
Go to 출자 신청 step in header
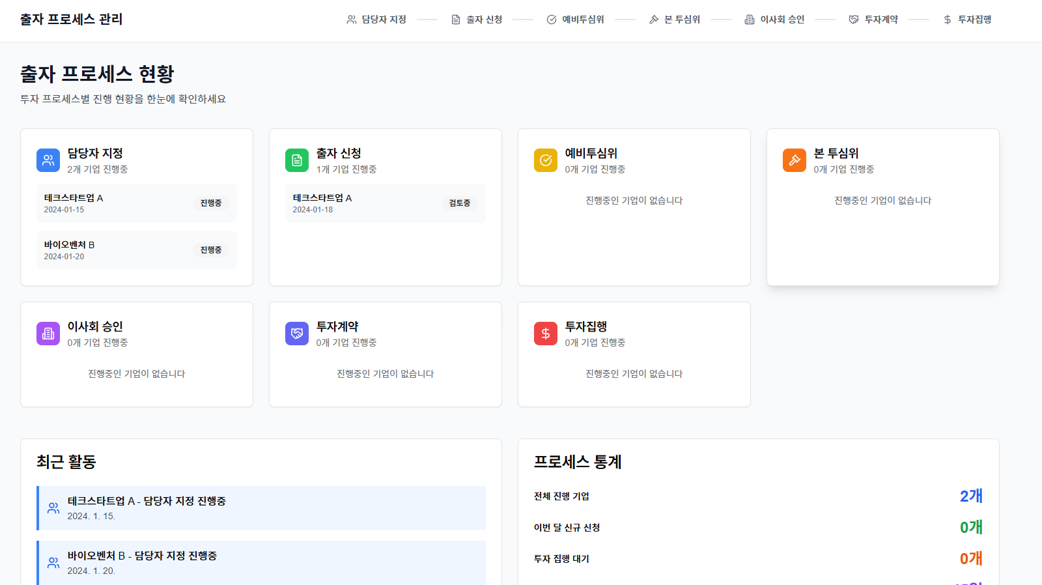[x=477, y=20]
